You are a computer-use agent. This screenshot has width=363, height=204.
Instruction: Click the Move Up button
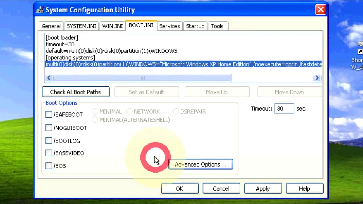[217, 92]
